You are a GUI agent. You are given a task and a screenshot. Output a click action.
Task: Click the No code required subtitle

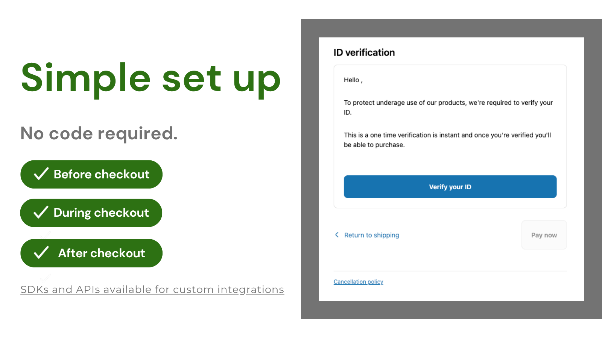99,133
